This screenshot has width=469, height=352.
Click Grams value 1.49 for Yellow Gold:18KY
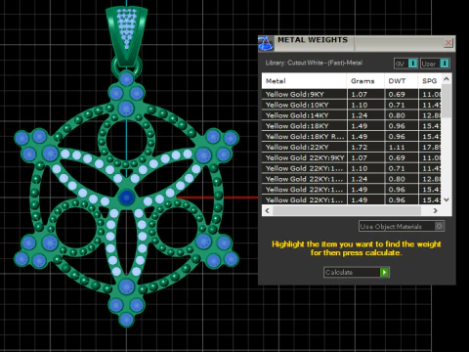pos(360,126)
